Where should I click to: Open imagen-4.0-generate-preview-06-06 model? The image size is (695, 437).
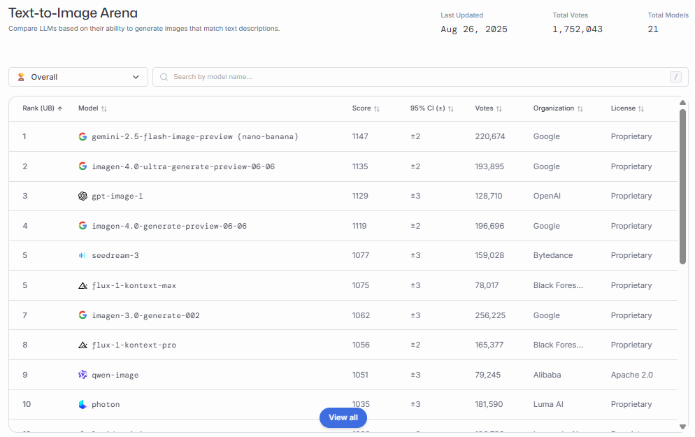(169, 226)
